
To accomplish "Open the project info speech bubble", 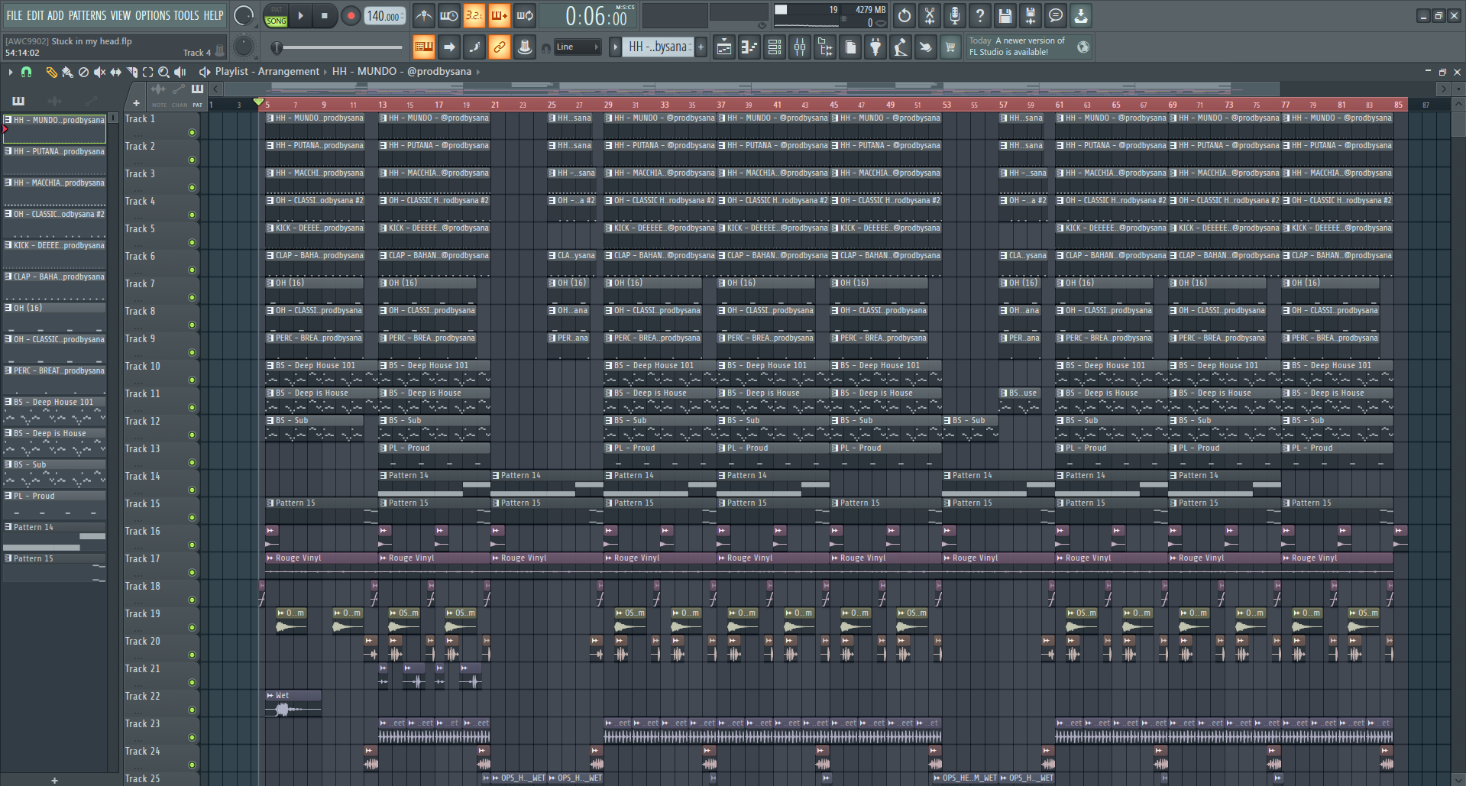I will [1056, 15].
